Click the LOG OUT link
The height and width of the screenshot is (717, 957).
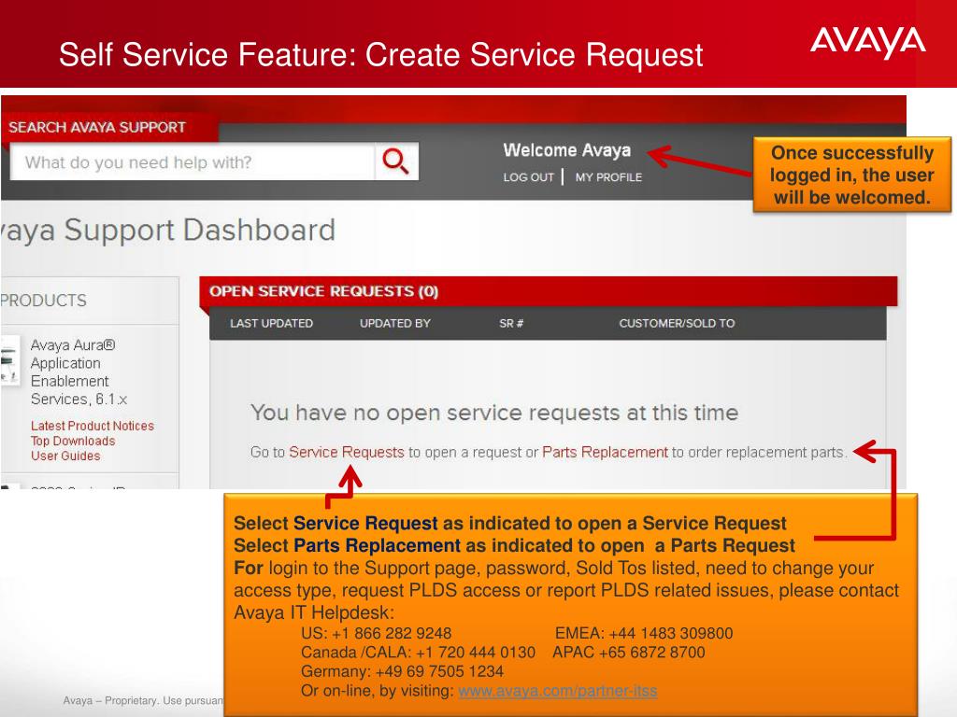coord(528,177)
